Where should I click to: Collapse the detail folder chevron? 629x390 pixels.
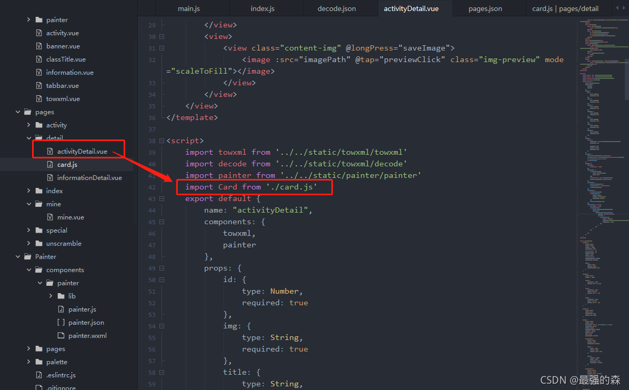coord(28,138)
